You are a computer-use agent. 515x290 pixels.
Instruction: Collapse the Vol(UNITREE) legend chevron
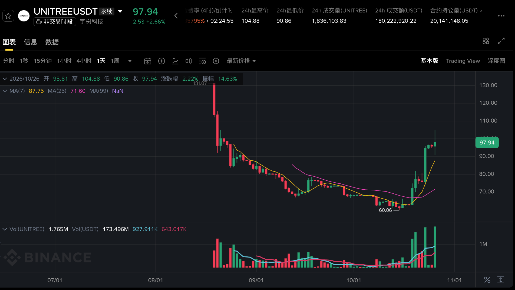(5, 229)
